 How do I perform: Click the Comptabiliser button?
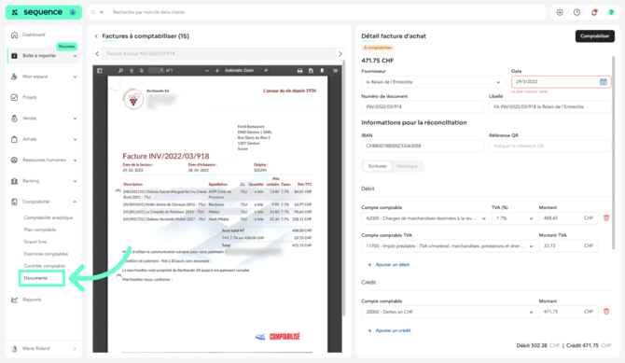click(x=595, y=36)
